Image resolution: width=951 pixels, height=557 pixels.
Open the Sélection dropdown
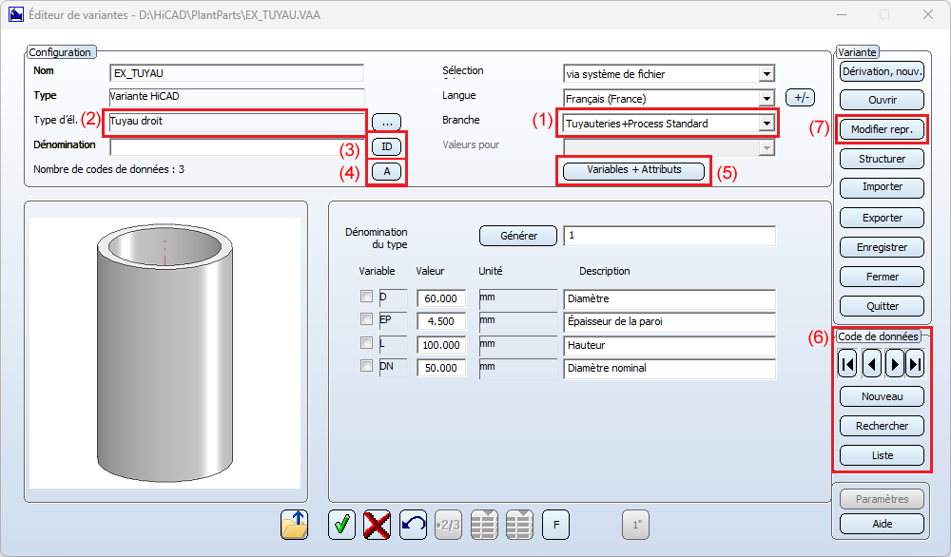[766, 74]
